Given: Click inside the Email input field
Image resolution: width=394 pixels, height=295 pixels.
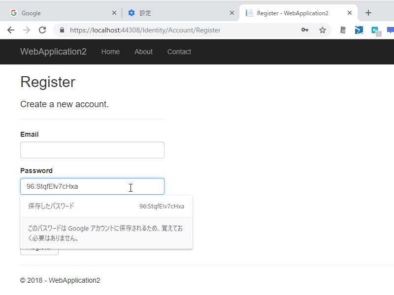Looking at the screenshot, I should (92, 150).
